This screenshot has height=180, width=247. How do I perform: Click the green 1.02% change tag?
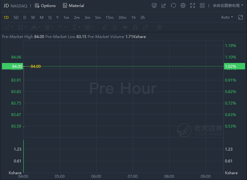pos(235,66)
